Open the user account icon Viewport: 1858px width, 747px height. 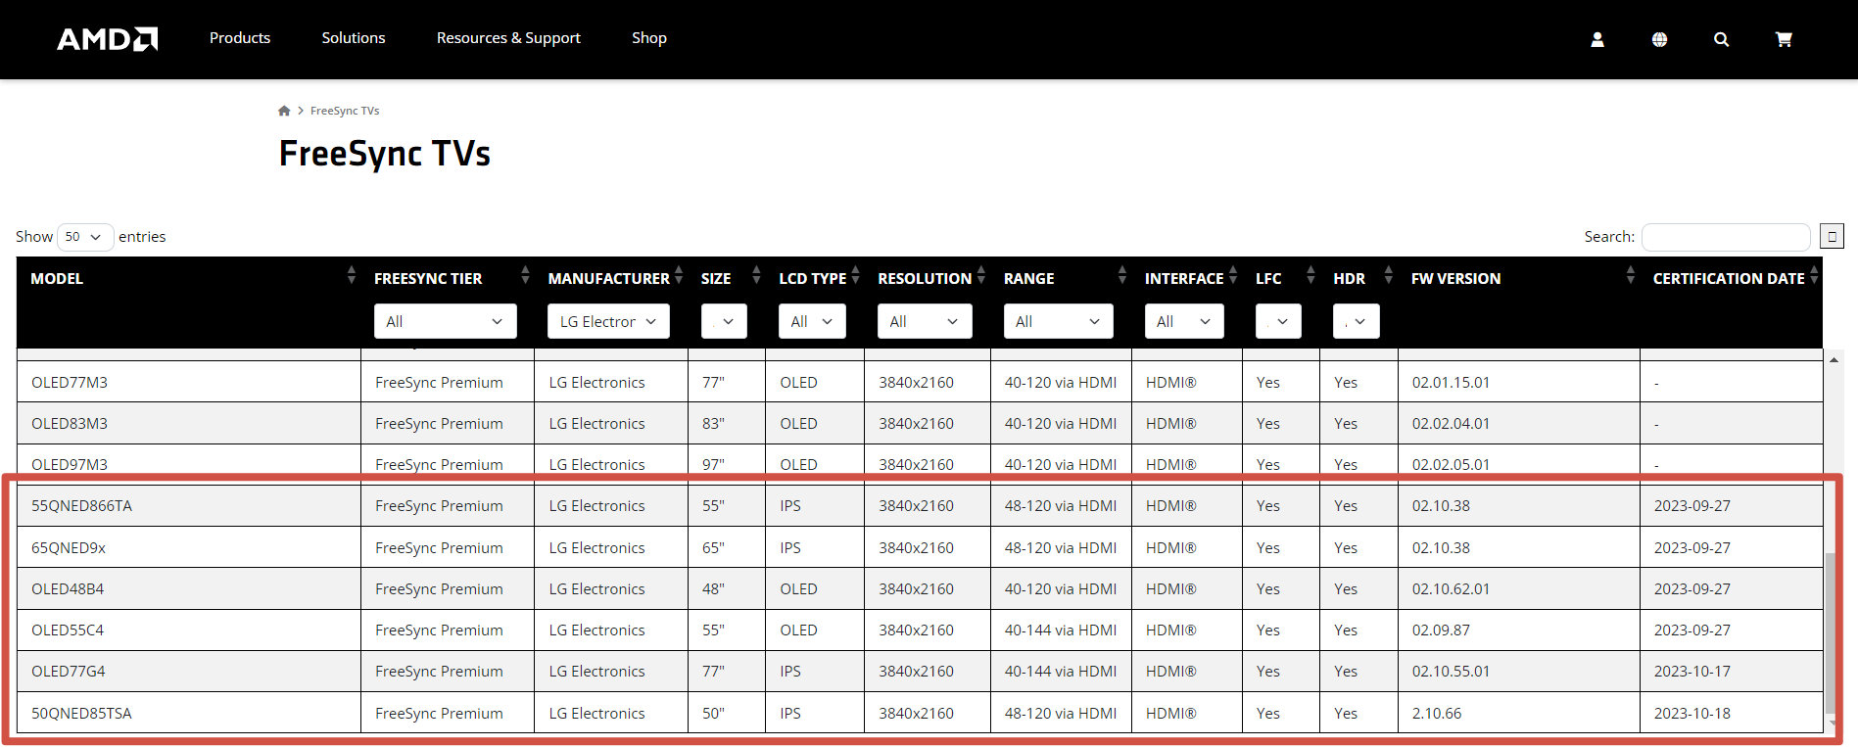coord(1596,39)
